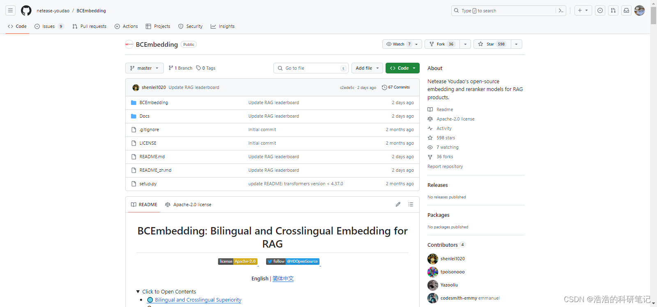
Task: Star the repository
Action: 492,44
